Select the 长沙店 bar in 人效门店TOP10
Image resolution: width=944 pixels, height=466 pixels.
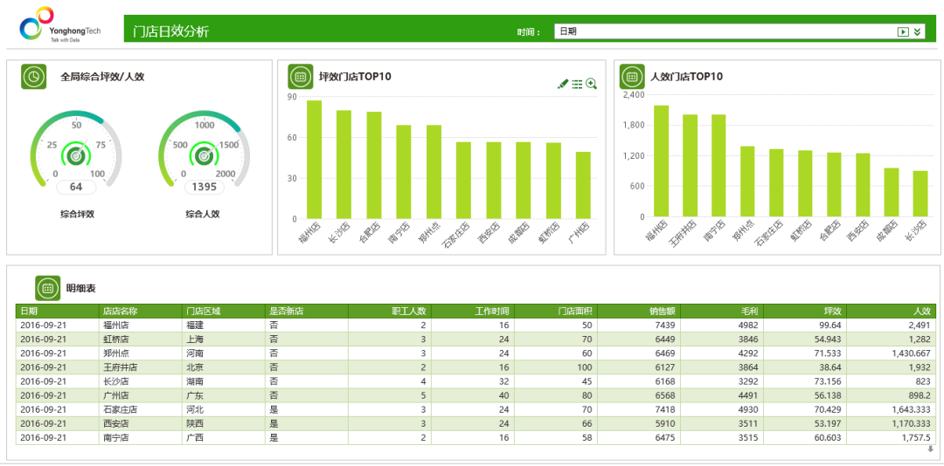(920, 194)
